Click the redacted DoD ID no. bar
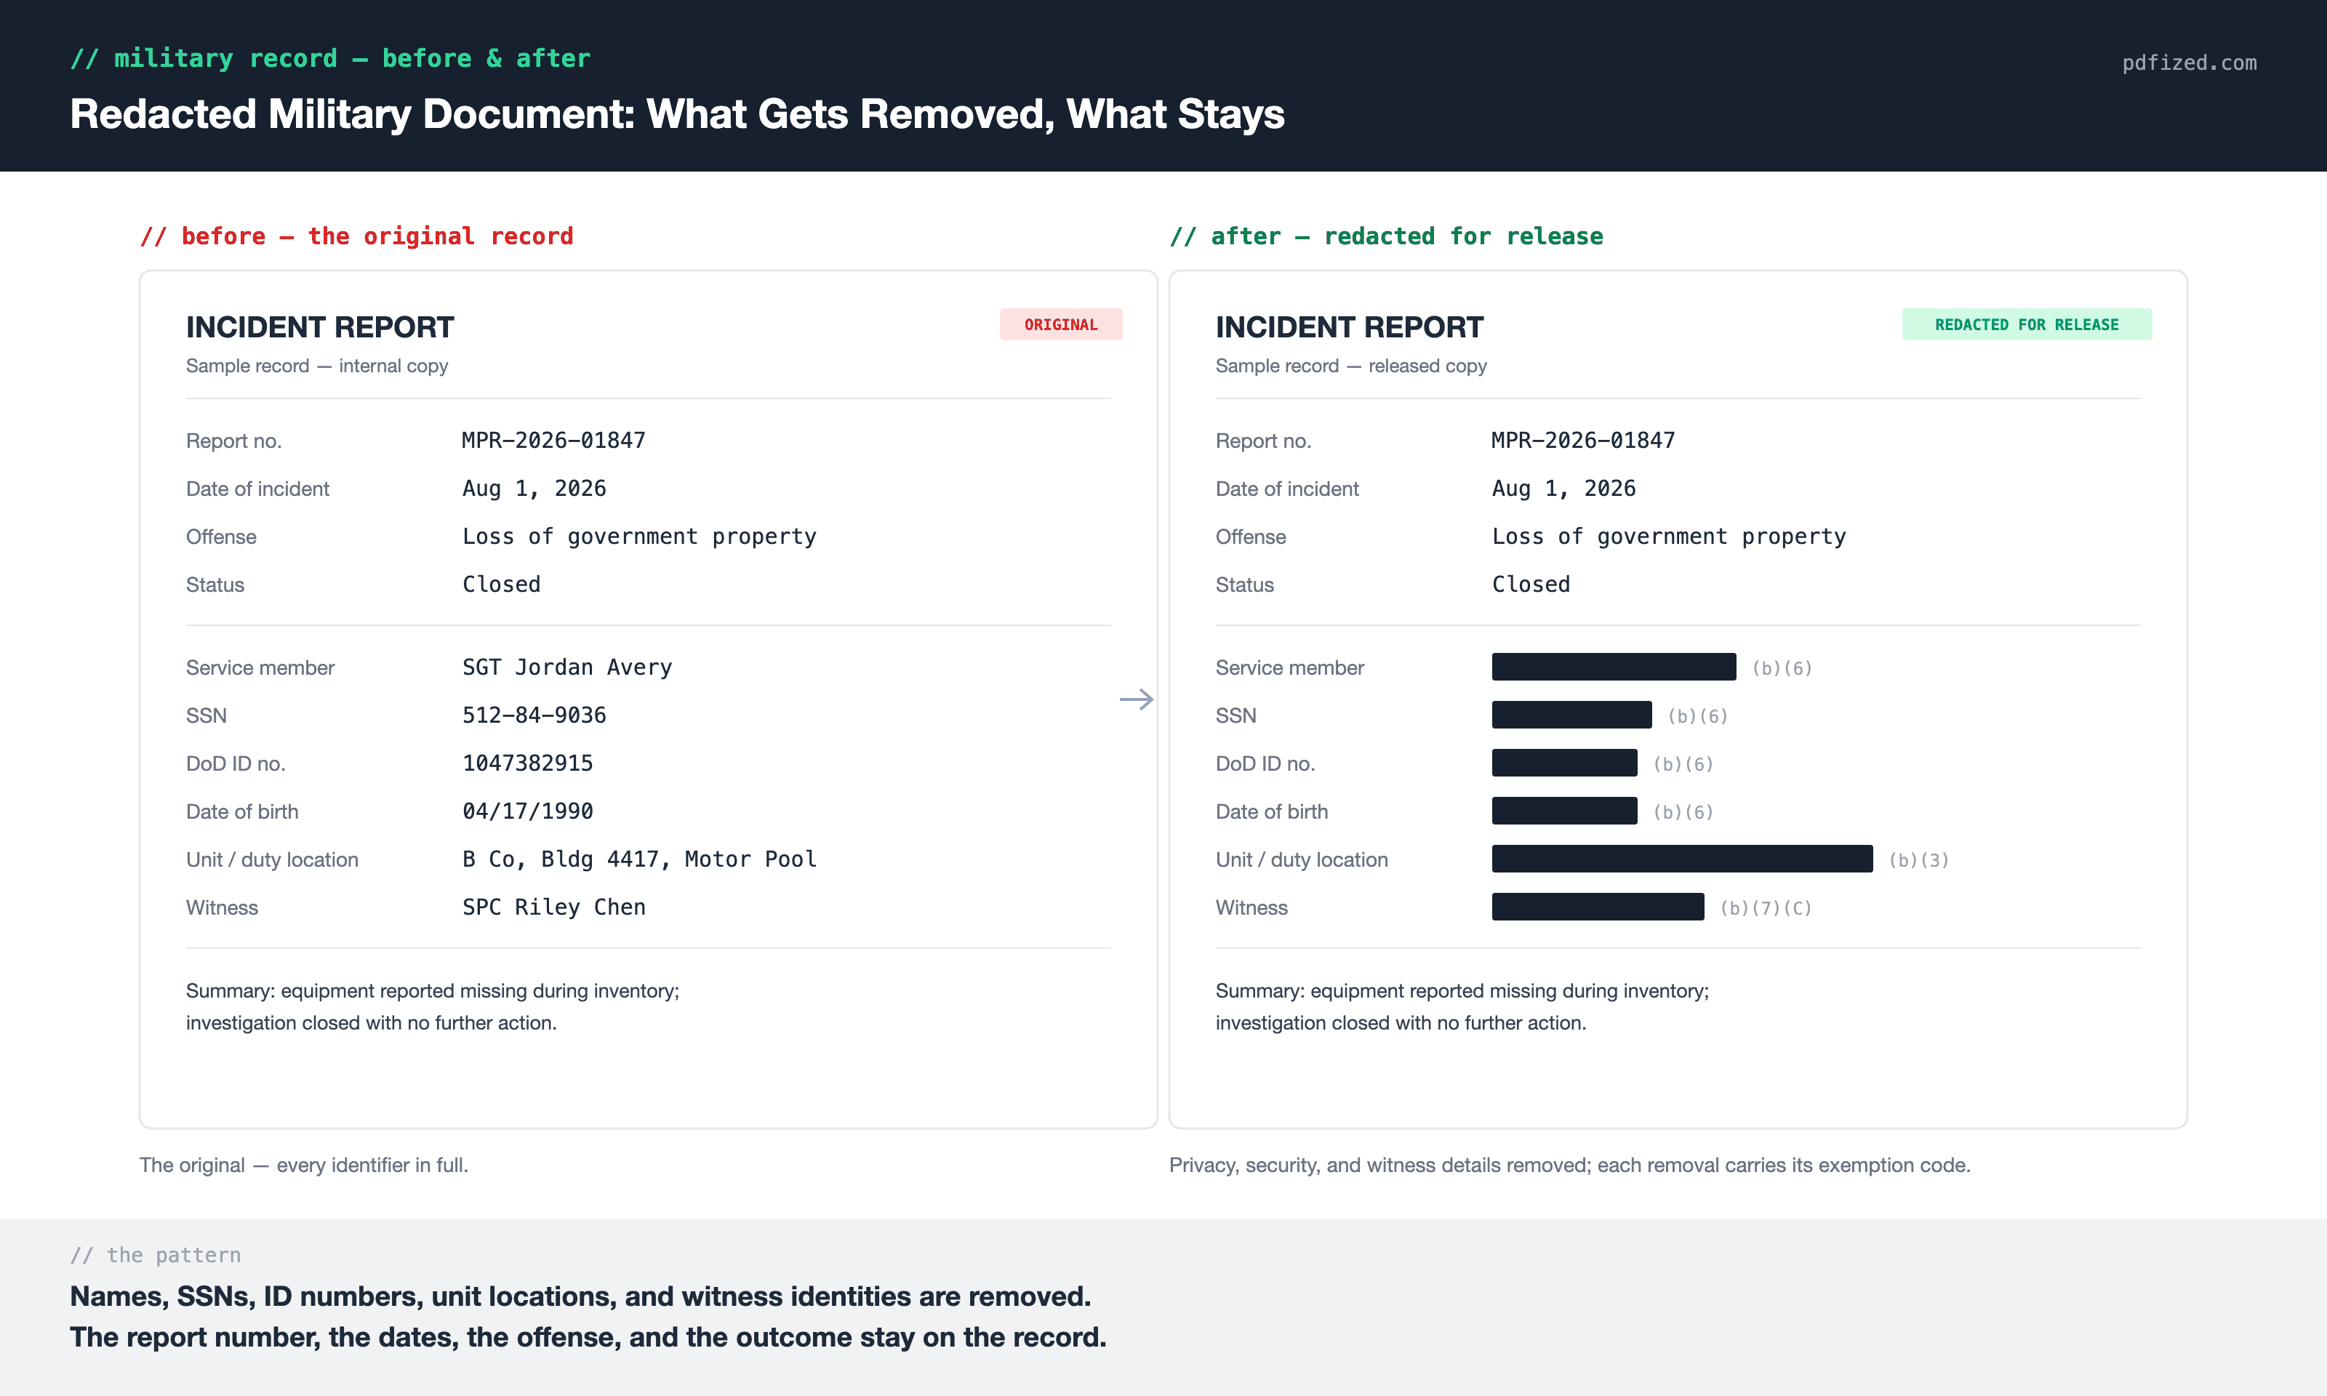Image resolution: width=2327 pixels, height=1396 pixels. (1564, 763)
